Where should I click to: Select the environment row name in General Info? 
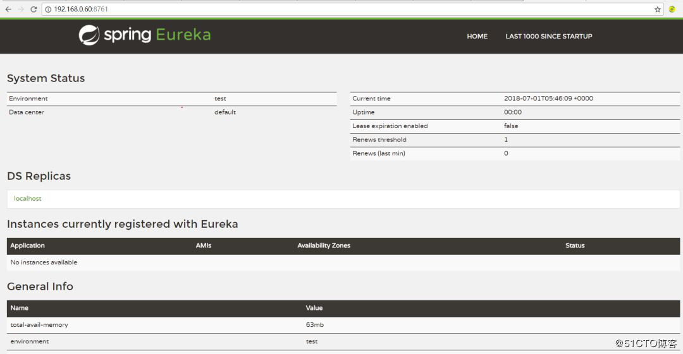click(x=30, y=342)
